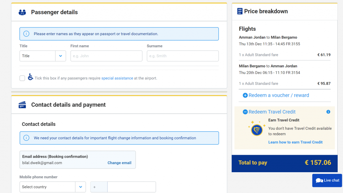Open the Live chat button
The height and width of the screenshot is (193, 343).
(327, 180)
